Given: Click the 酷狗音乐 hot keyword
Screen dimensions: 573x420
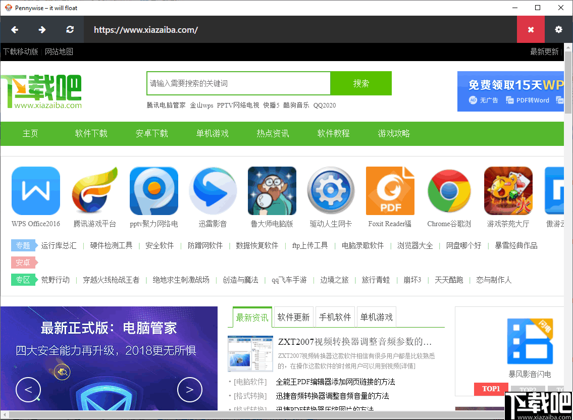Looking at the screenshot, I should point(296,106).
